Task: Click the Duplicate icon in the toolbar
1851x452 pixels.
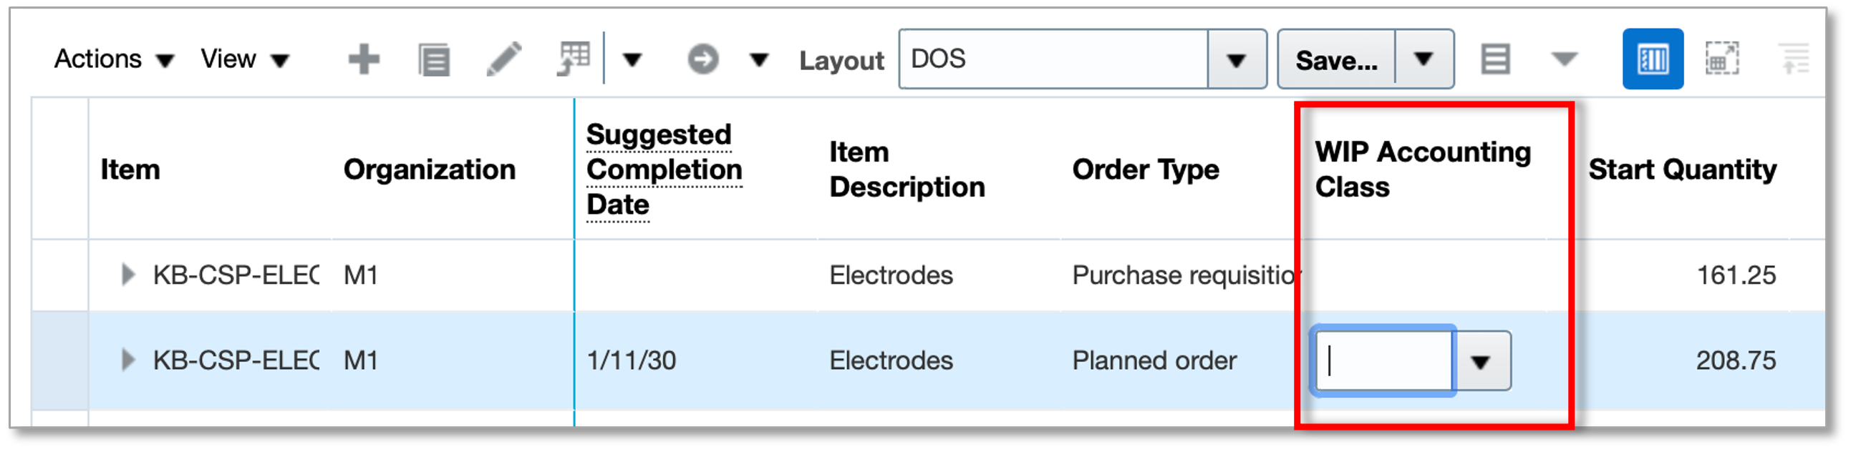Action: point(434,59)
